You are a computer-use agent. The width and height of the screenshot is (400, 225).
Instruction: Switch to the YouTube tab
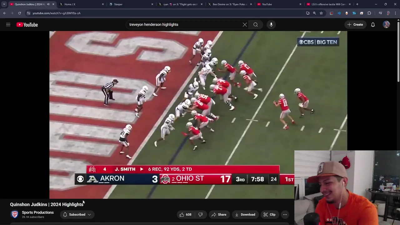[x=280, y=4]
